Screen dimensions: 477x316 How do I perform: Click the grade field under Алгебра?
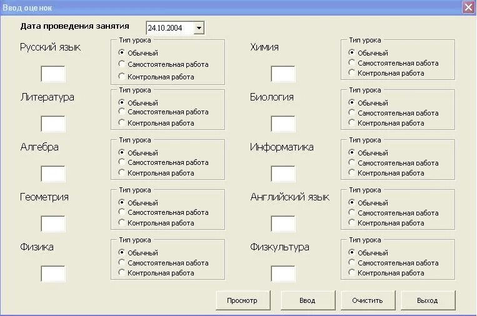53,174
